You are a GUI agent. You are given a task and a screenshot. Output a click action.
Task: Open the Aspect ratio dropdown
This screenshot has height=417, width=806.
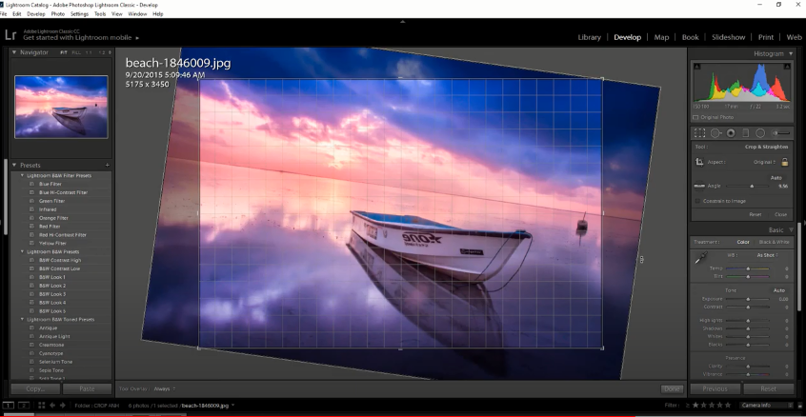tap(764, 163)
